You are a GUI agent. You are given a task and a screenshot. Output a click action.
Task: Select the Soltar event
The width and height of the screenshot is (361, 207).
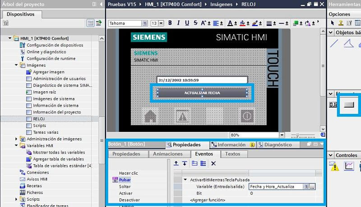point(125,186)
